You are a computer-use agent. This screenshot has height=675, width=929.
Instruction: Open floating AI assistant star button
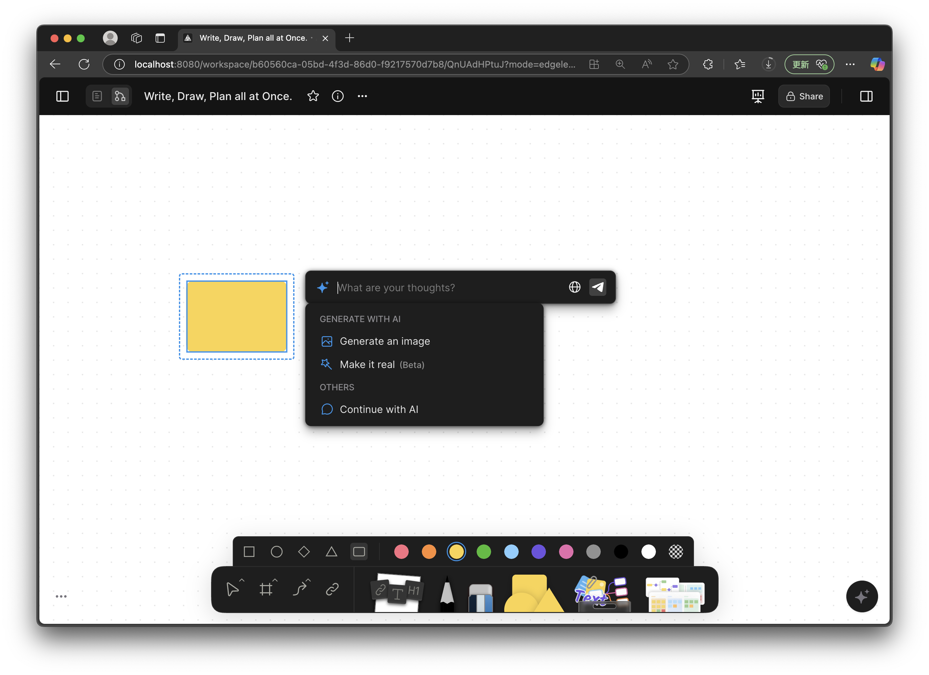(861, 596)
